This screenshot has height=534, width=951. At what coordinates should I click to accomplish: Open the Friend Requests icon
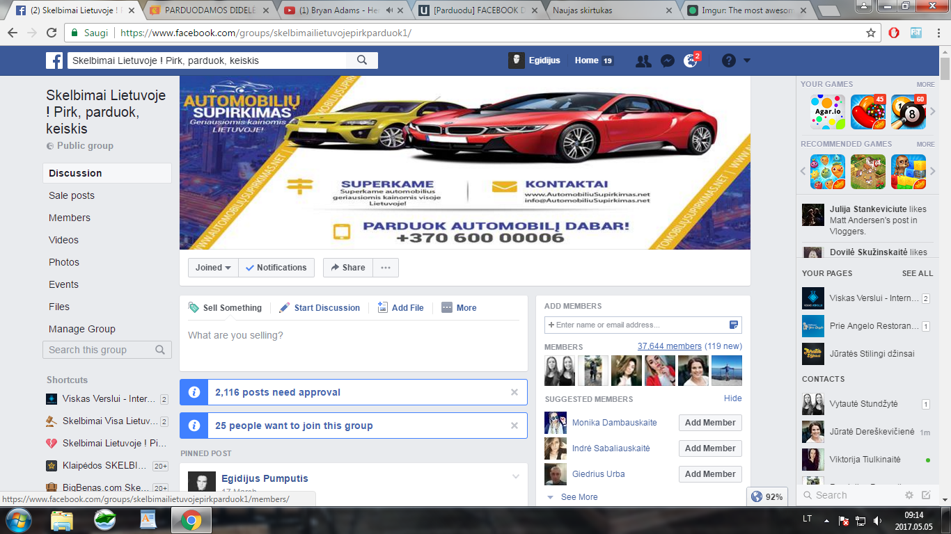click(644, 60)
